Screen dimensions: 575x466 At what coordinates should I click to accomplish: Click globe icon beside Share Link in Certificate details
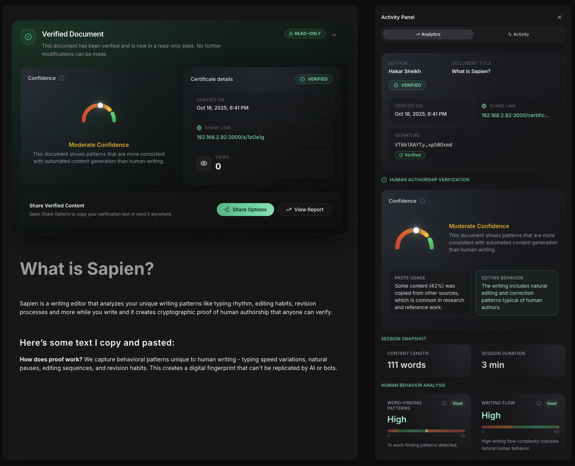(x=199, y=128)
